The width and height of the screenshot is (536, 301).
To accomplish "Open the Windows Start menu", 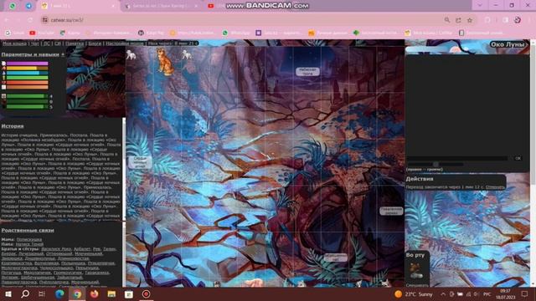I will [8, 294].
